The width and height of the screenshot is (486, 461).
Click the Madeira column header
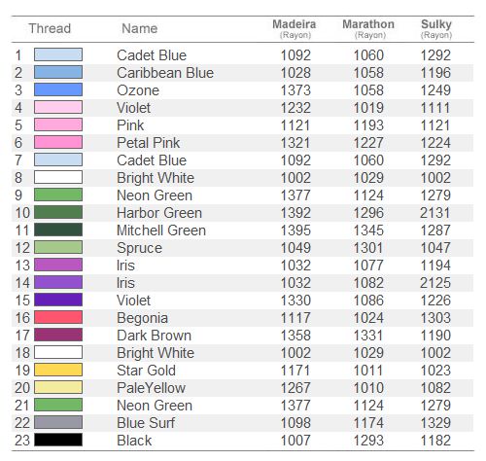coord(295,28)
